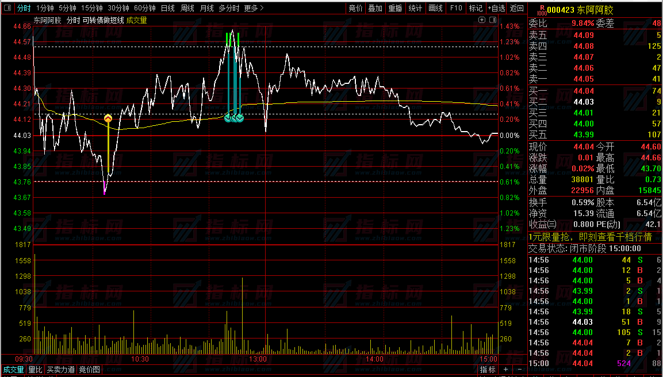Viewport: 663px width, 377px height.
Task: Toggle the left sidebar panel icon
Action: click(7, 7)
